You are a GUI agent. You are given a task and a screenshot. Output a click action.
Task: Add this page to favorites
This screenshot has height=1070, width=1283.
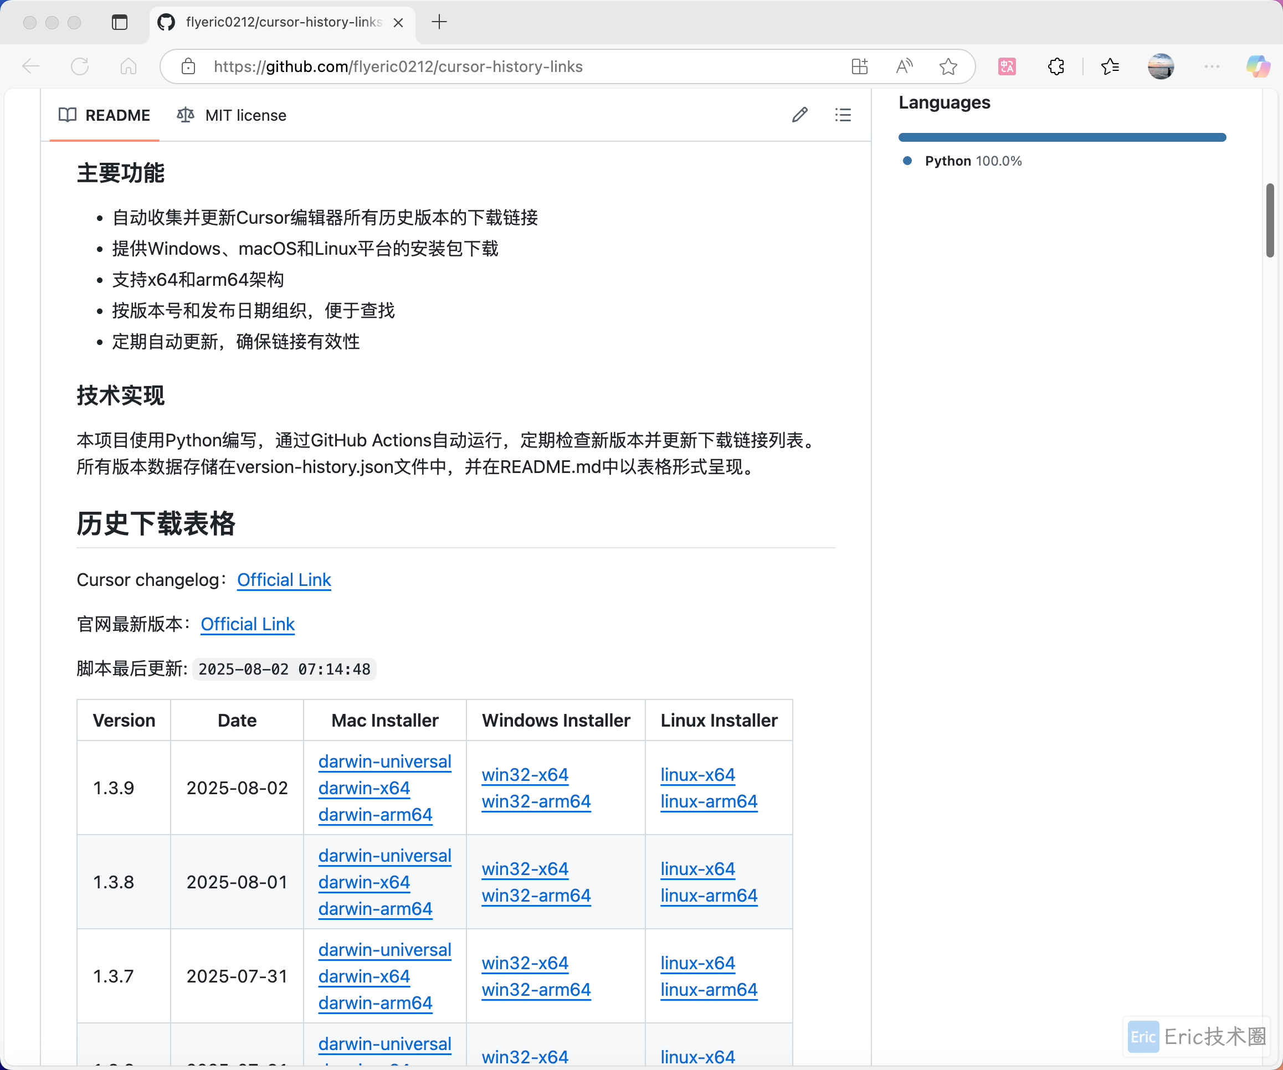(948, 66)
